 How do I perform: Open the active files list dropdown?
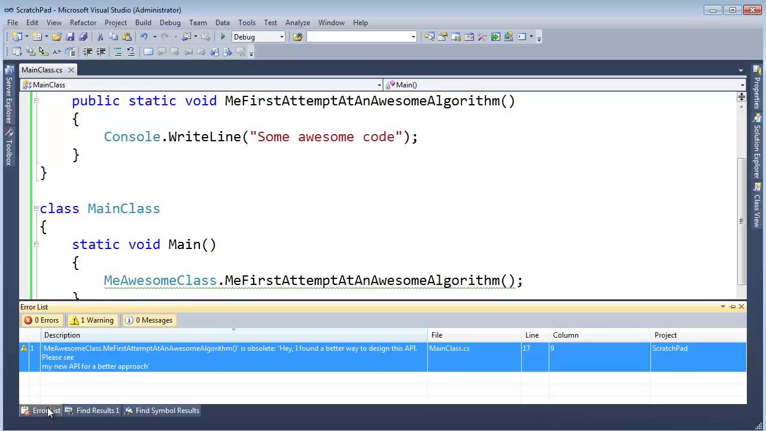pyautogui.click(x=741, y=71)
